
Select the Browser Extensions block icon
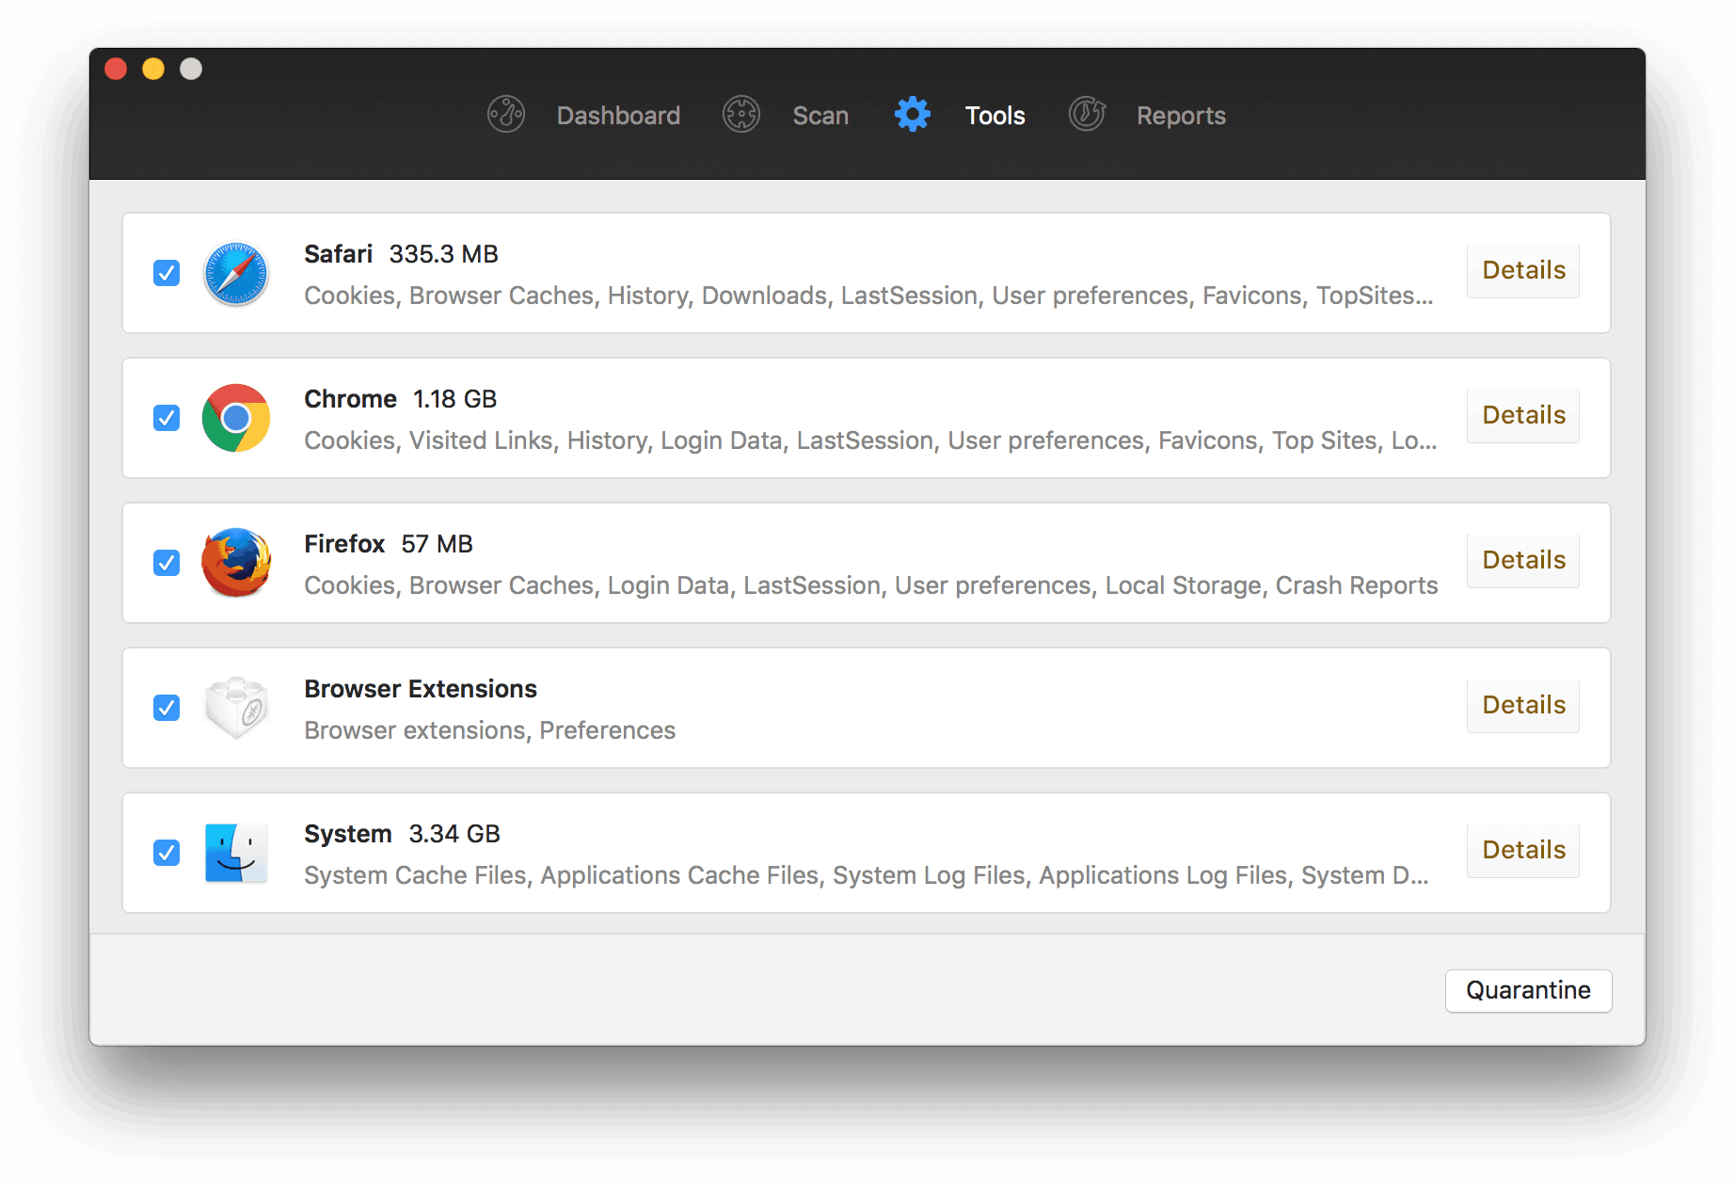coord(236,708)
